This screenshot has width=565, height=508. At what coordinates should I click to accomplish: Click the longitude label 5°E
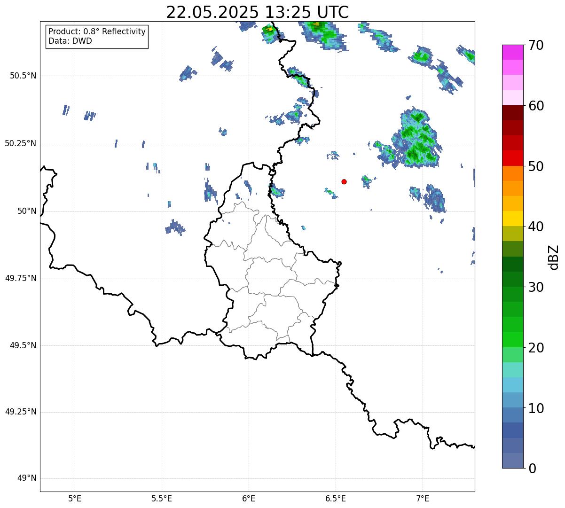[75, 498]
